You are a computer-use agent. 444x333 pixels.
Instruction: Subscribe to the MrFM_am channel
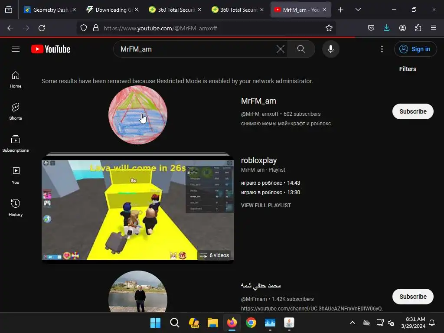(413, 111)
